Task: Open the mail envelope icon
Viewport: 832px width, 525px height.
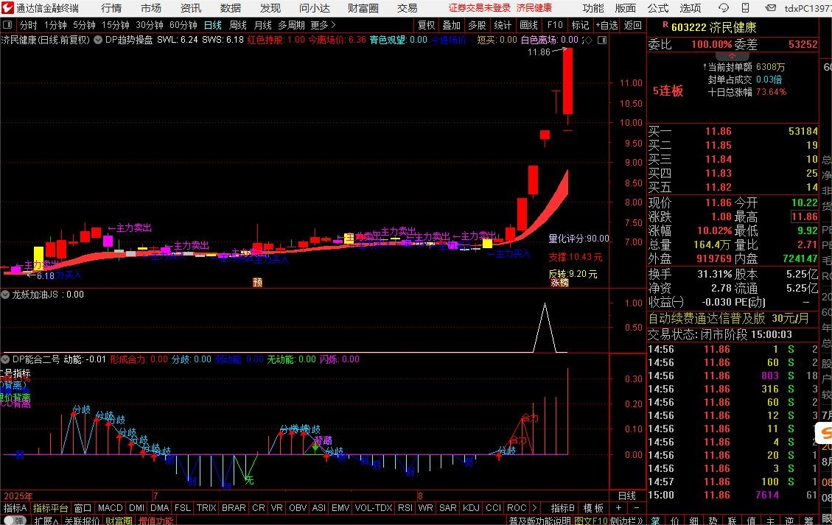Action: coord(770,8)
